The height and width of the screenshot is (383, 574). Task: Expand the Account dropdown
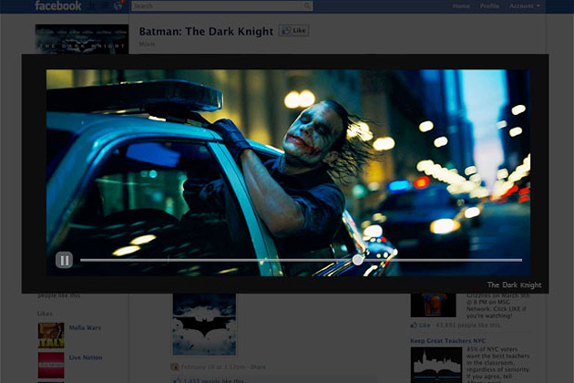(524, 6)
